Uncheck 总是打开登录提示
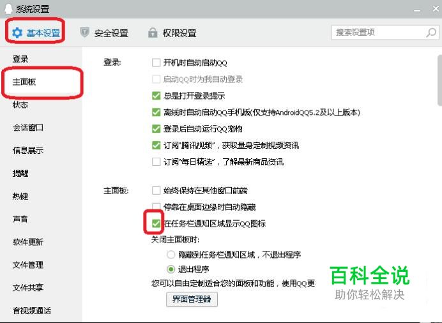This screenshot has width=442, height=323. pos(156,96)
